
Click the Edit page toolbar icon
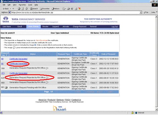pyautogui.click(x=72, y=9)
